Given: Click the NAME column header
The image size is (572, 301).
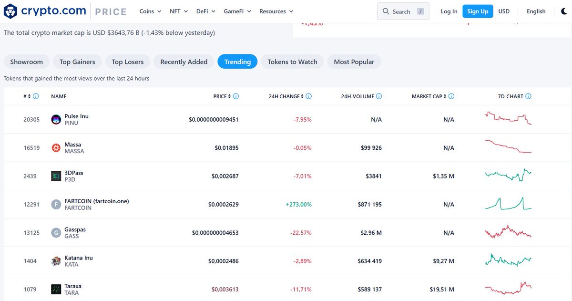Looking at the screenshot, I should (59, 96).
